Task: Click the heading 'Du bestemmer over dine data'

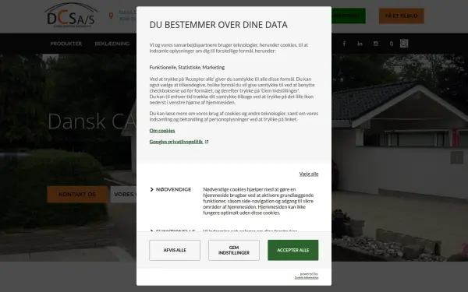Action: (218, 25)
